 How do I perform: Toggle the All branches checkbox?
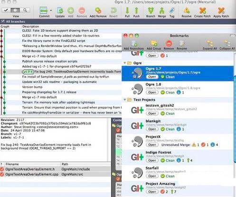3,21
